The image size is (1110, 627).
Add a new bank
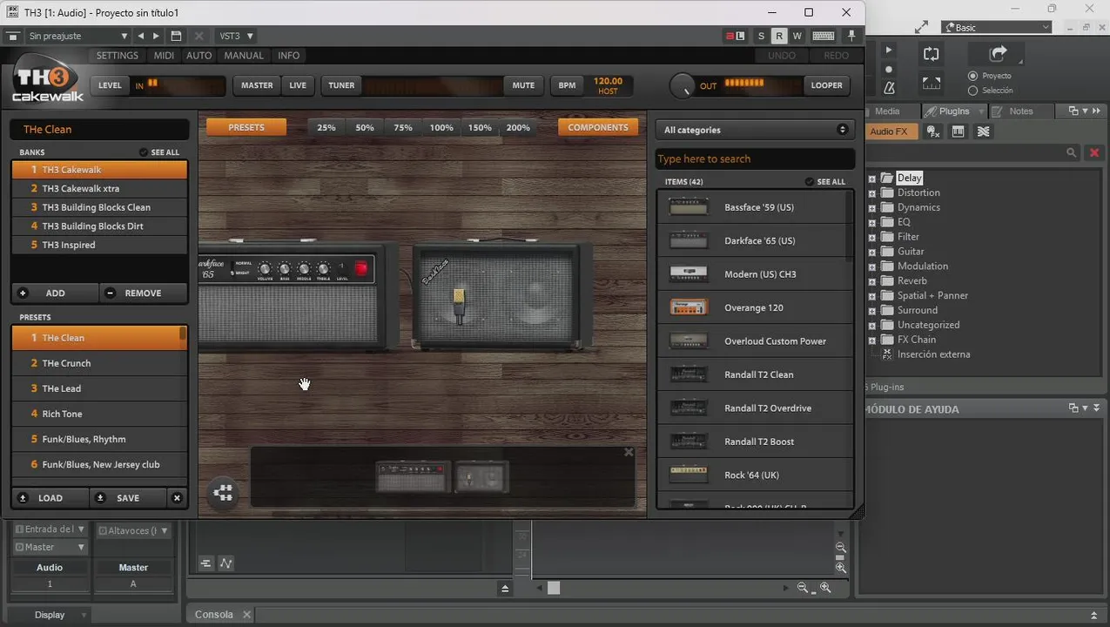[x=54, y=293]
